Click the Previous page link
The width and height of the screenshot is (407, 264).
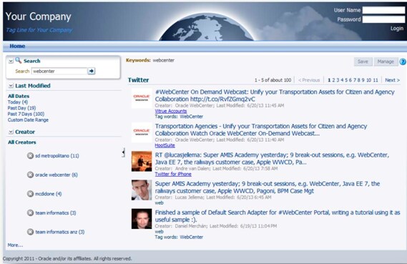(x=309, y=80)
